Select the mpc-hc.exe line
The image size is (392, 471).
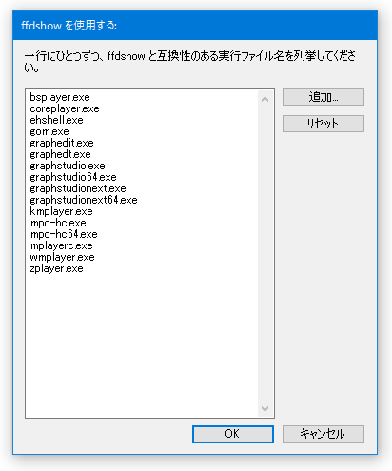pyautogui.click(x=58, y=223)
